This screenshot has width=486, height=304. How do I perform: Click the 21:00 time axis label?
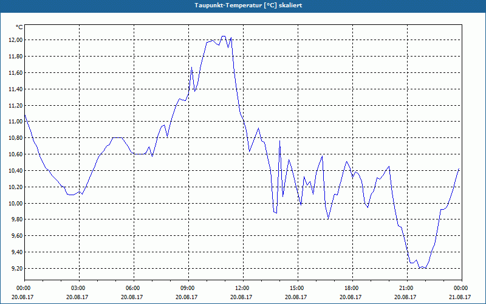[x=407, y=288]
